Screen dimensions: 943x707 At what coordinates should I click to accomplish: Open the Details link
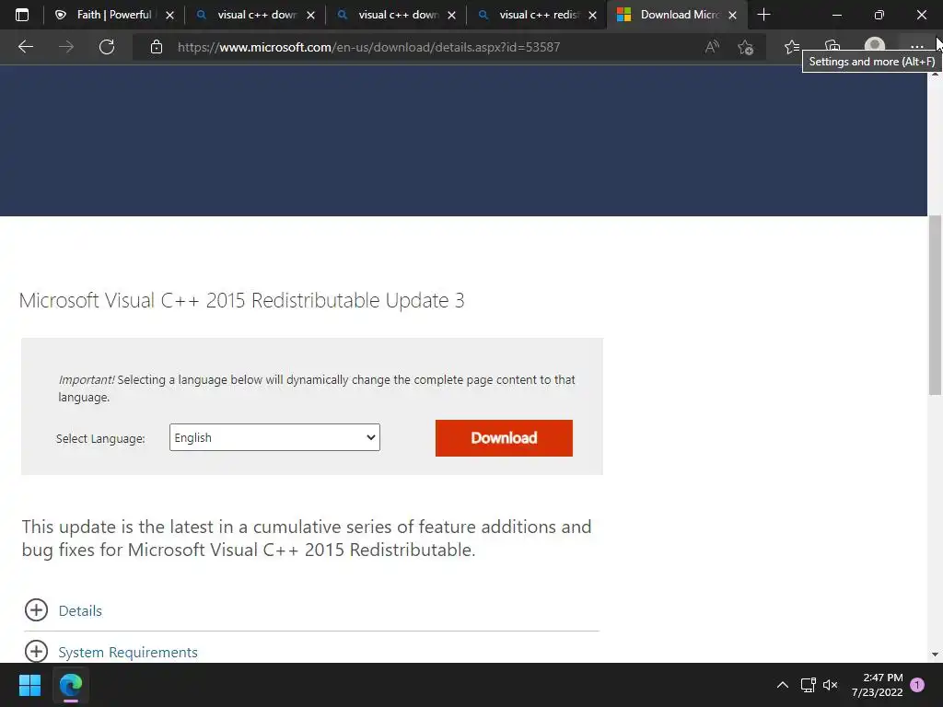click(x=80, y=611)
